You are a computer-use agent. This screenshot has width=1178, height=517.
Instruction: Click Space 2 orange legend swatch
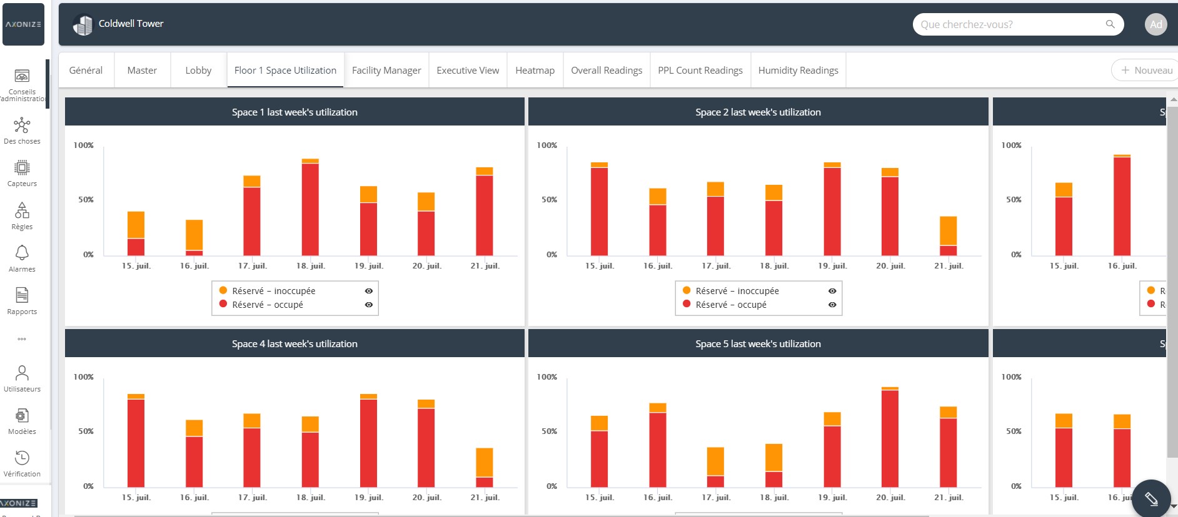click(x=687, y=290)
